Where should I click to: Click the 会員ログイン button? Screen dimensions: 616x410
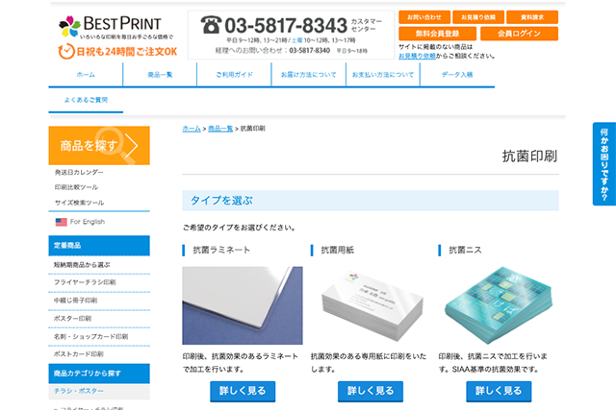coord(519,34)
